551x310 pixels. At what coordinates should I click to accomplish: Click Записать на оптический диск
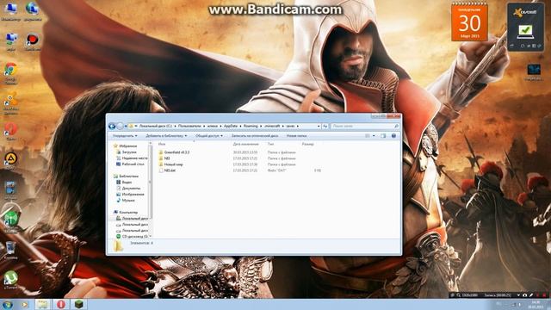pyautogui.click(x=255, y=136)
